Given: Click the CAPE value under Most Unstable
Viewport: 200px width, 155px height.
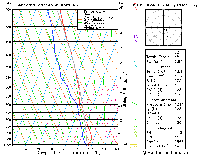Looking at the screenshot, I should click(x=178, y=118).
